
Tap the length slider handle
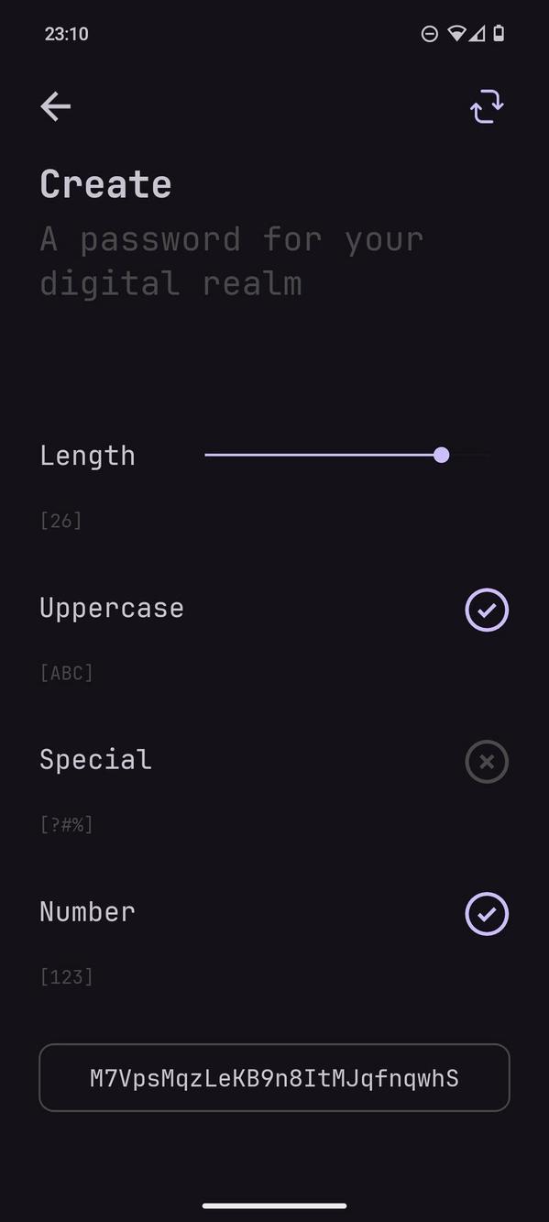coord(442,455)
